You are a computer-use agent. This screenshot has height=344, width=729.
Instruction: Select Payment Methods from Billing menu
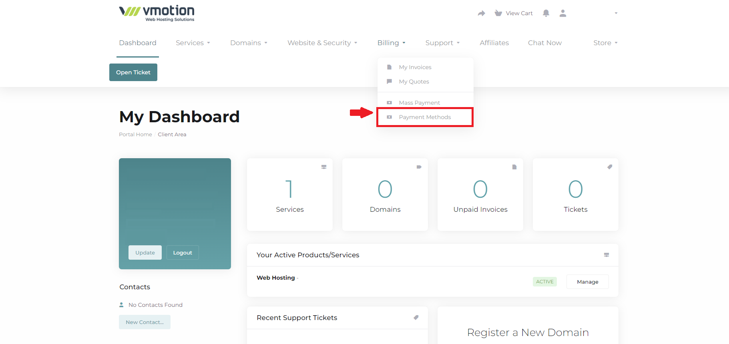coord(425,117)
